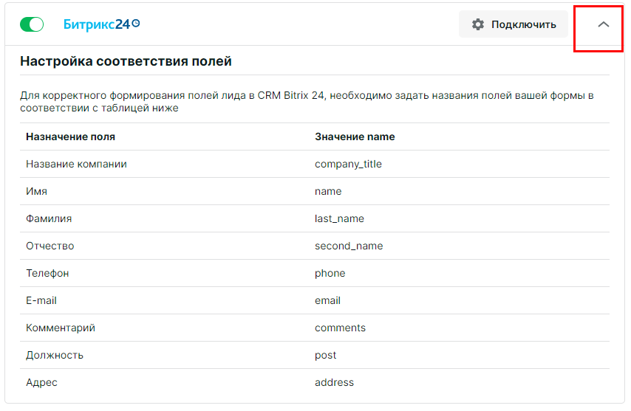Click the last_name value

[339, 218]
